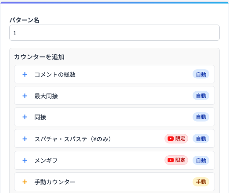Add the 手動カウンター entry
Screen dimensions: 229x193
click(114, 182)
